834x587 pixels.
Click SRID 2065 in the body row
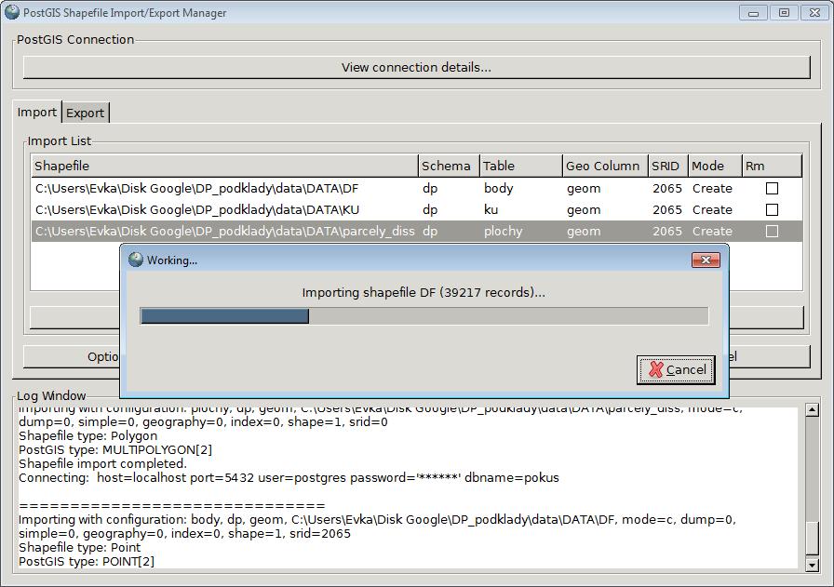click(667, 188)
